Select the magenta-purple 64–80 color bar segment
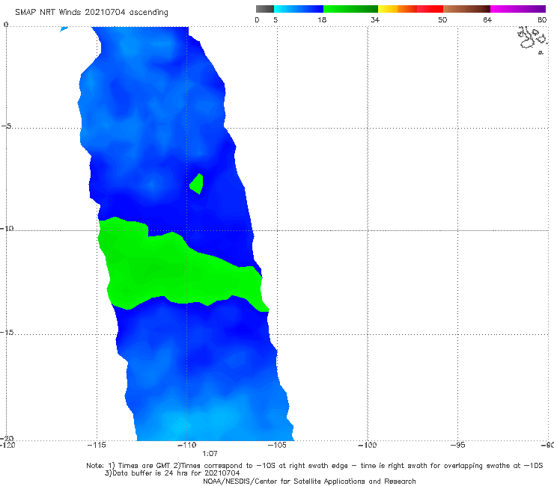 click(x=518, y=9)
